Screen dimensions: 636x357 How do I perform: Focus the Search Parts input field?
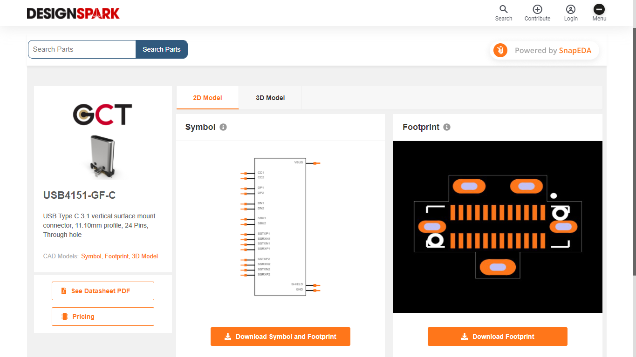(82, 49)
